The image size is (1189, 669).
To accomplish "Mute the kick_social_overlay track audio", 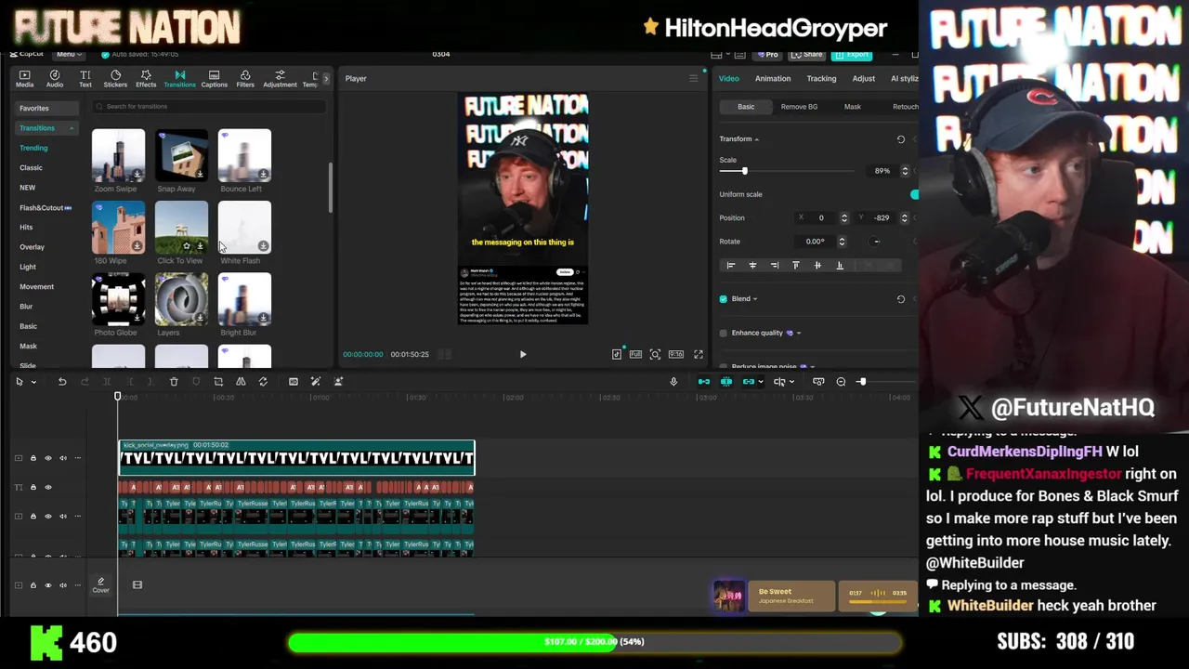I will point(63,458).
